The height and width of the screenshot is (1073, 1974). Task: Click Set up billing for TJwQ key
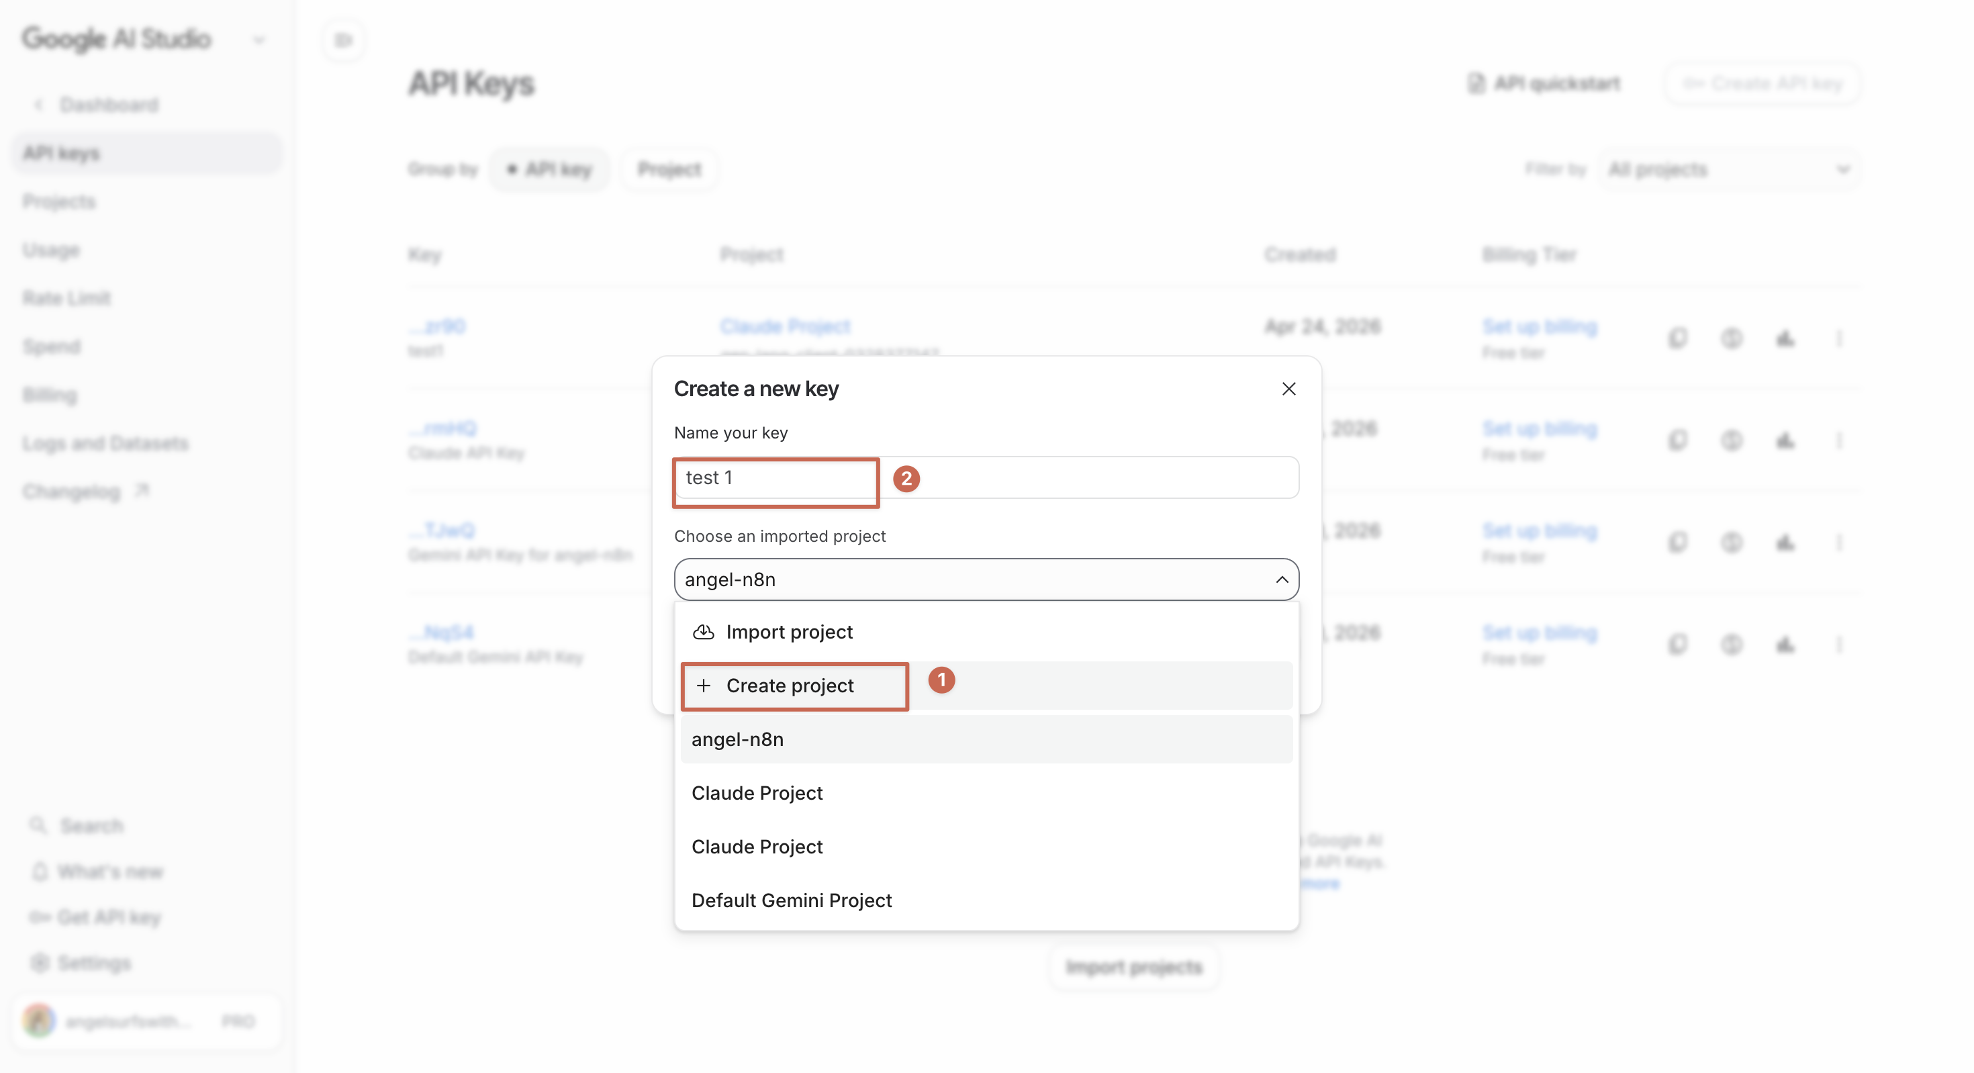coord(1540,530)
